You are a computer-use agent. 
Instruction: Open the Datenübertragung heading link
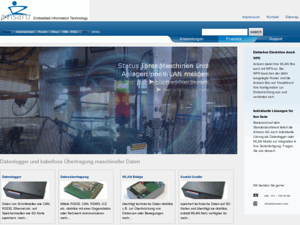click(x=74, y=177)
